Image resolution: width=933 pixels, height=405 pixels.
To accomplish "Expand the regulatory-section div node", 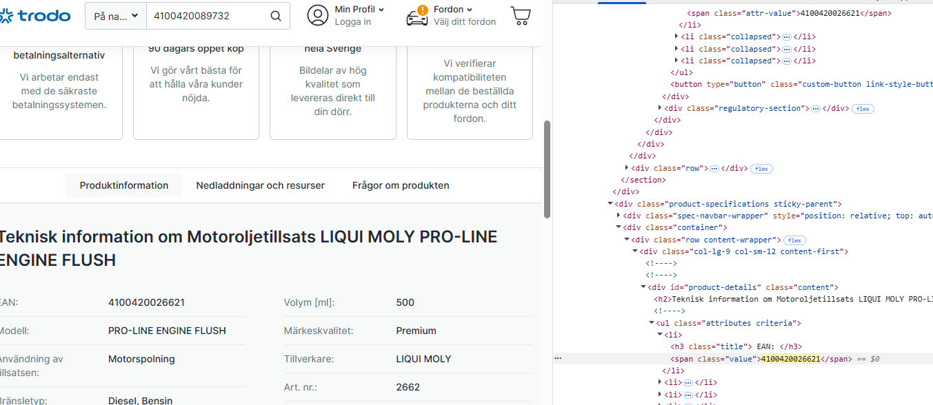I will pyautogui.click(x=660, y=108).
